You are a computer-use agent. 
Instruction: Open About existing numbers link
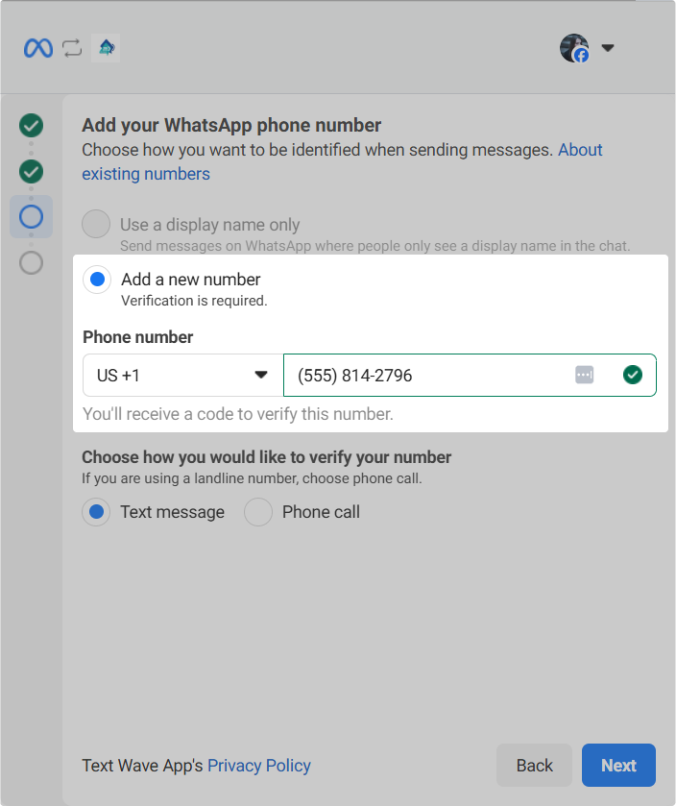[x=342, y=162]
